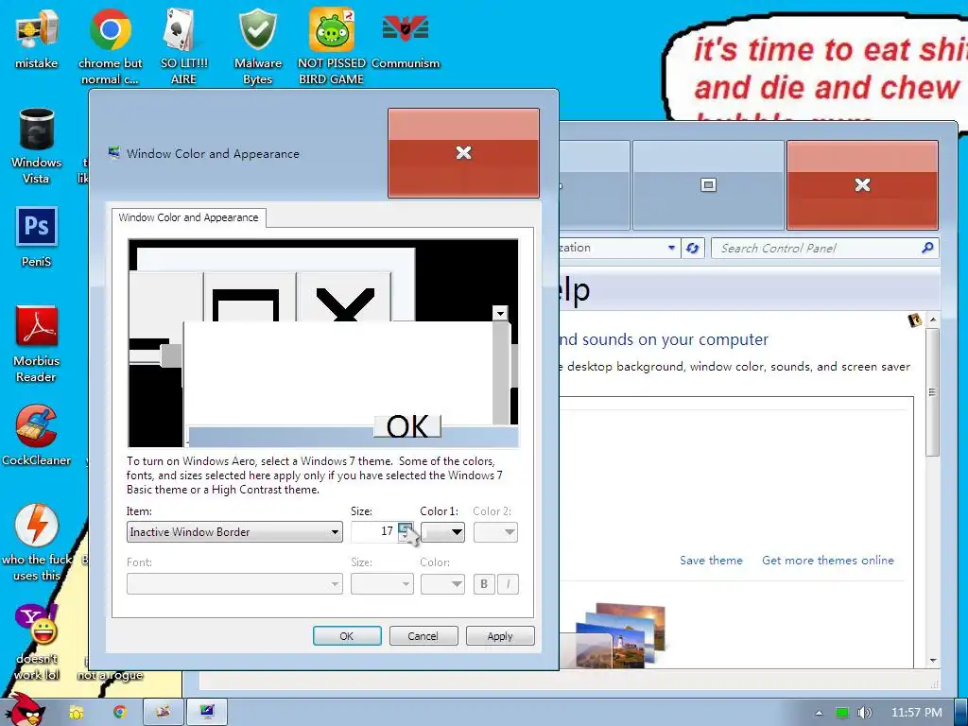Select NOT PISSED BIRD GAME icon
The height and width of the screenshot is (726, 968).
point(331,46)
